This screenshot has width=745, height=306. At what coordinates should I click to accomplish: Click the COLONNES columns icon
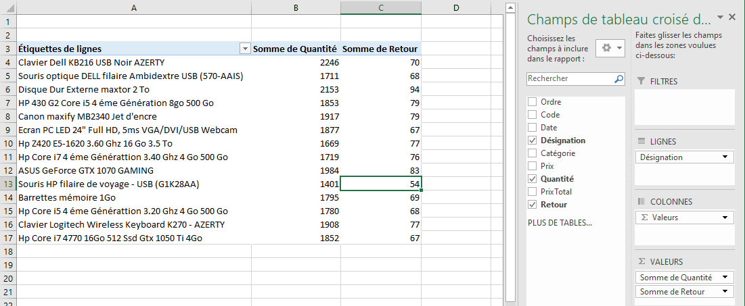click(x=641, y=201)
